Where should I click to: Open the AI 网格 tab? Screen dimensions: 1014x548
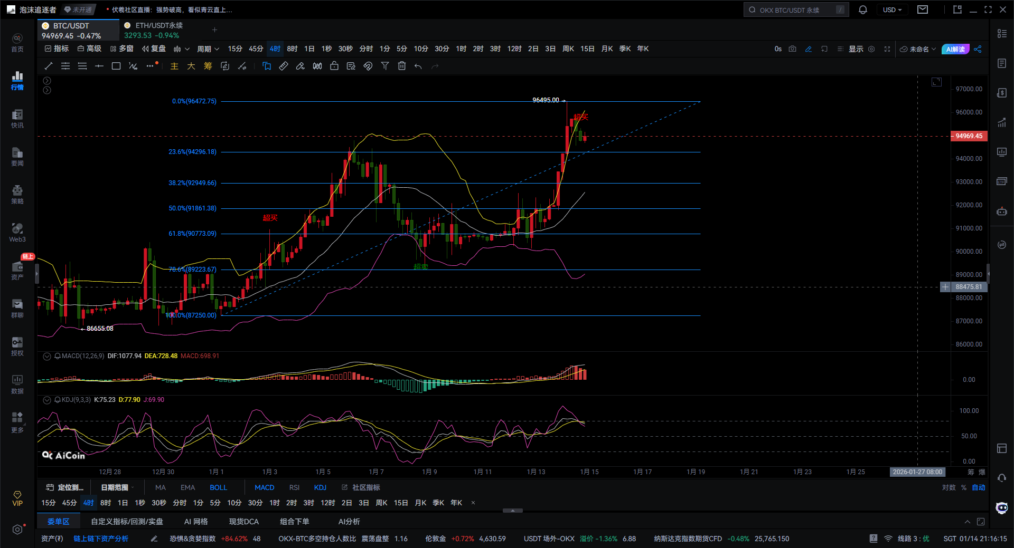(x=195, y=522)
